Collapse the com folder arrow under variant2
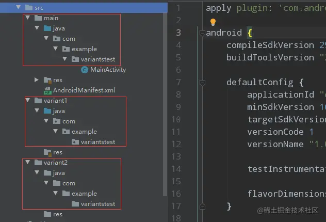This screenshot has height=222, width=326. (x=46, y=183)
